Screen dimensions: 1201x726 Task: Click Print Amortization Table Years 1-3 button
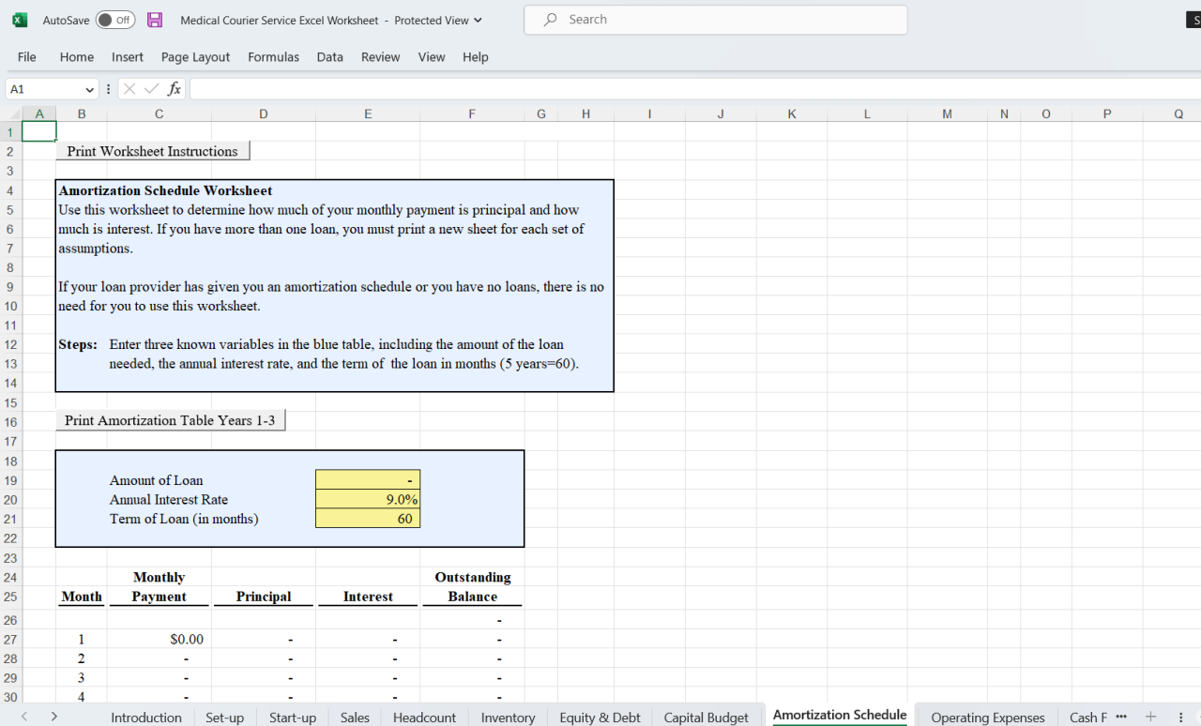click(x=170, y=420)
